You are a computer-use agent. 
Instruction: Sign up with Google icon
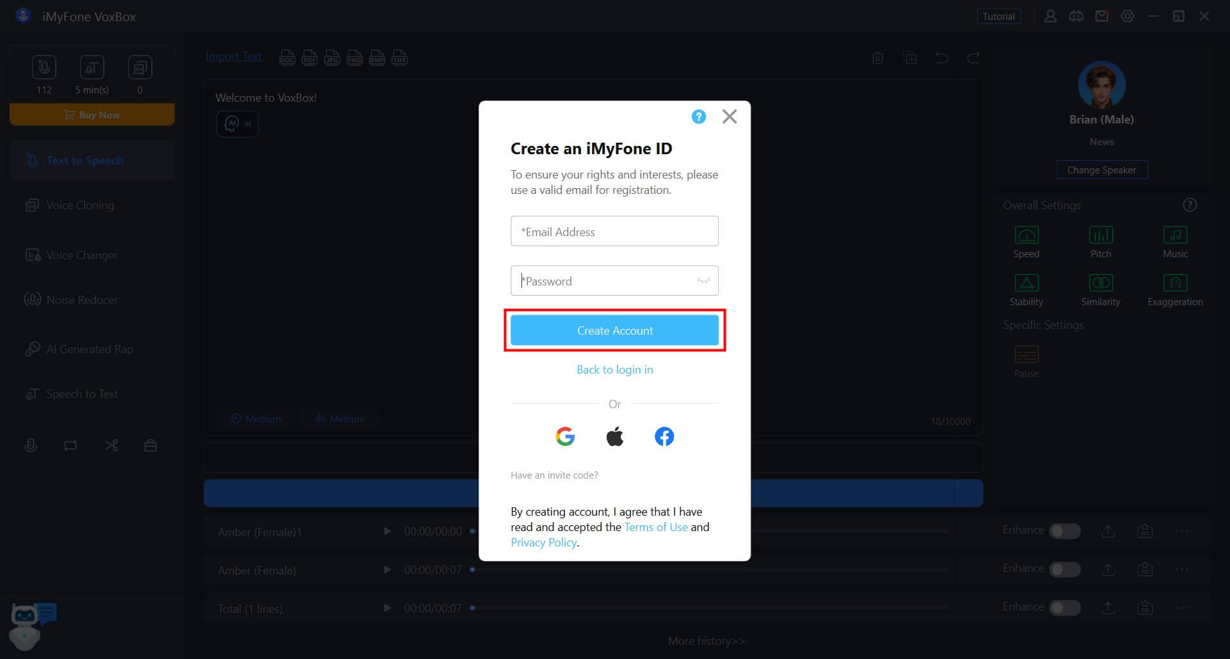pos(565,436)
